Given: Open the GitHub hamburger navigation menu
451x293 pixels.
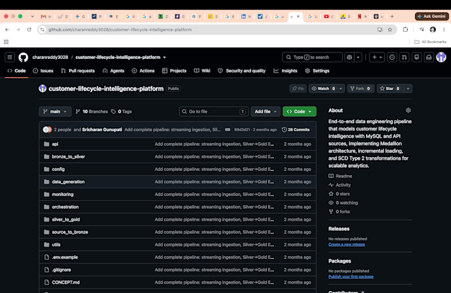Looking at the screenshot, I should (9, 57).
